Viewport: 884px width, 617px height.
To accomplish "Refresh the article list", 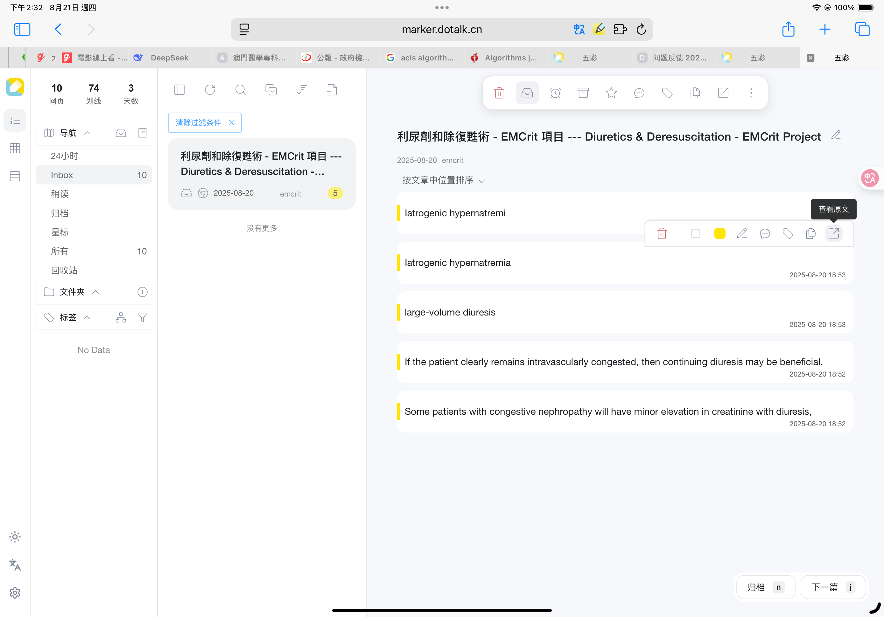I will click(210, 90).
